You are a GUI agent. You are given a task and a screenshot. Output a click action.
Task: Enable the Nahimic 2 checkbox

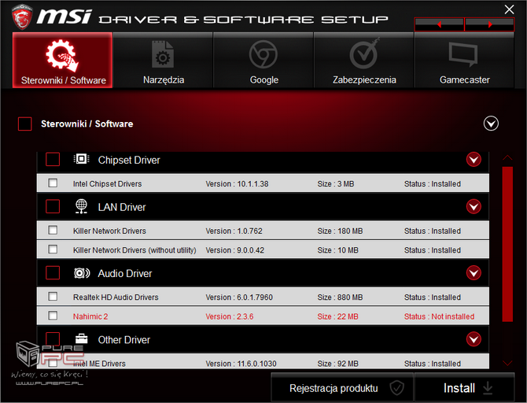53,316
